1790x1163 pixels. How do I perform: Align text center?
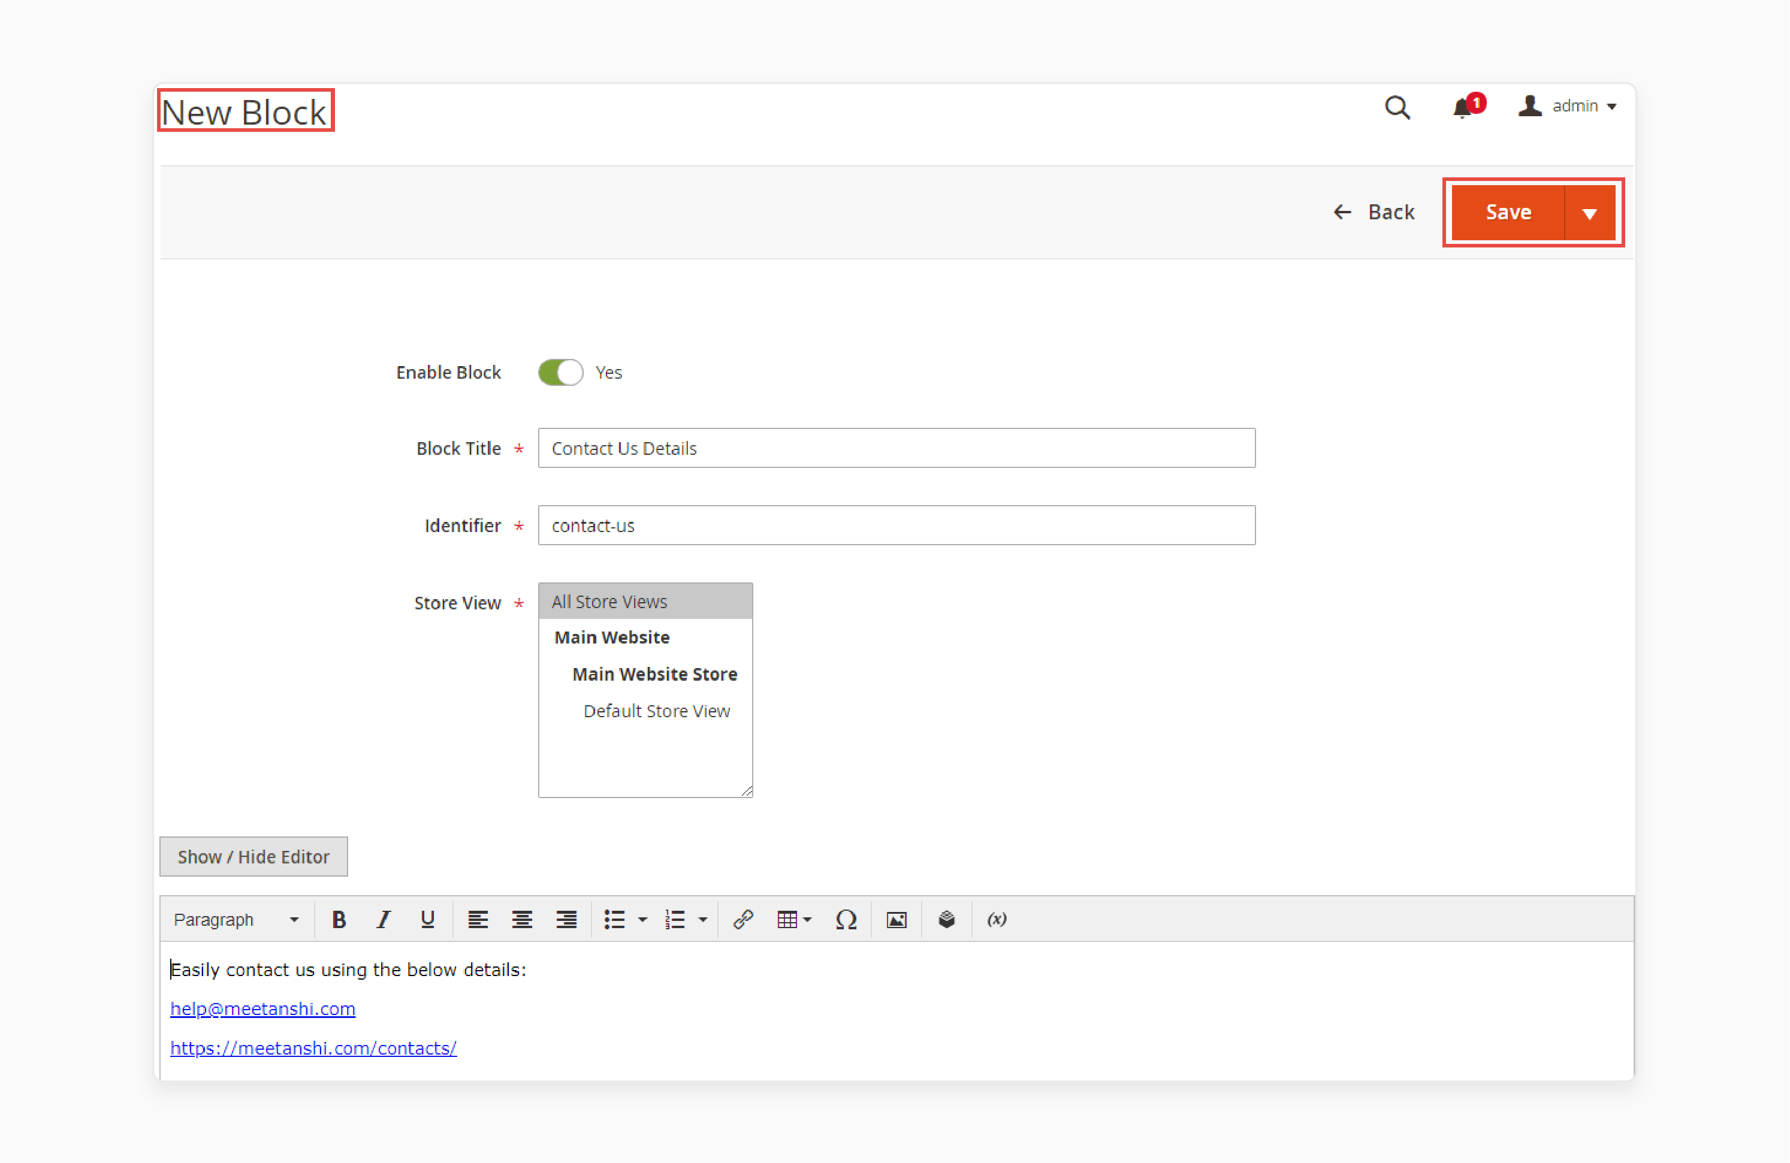(x=522, y=919)
